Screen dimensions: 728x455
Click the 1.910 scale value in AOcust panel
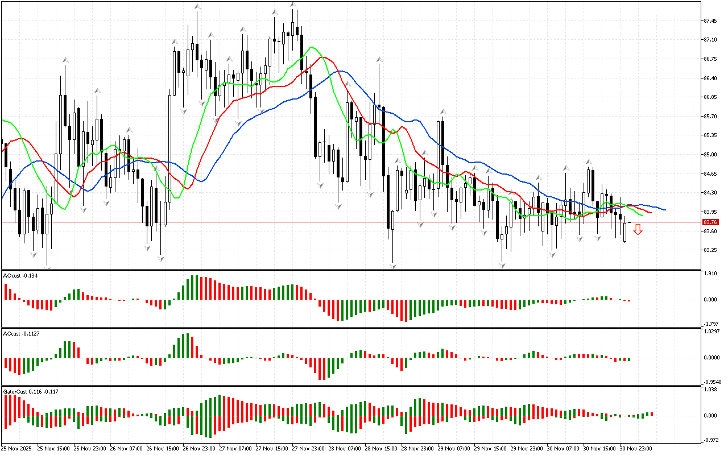tap(710, 274)
